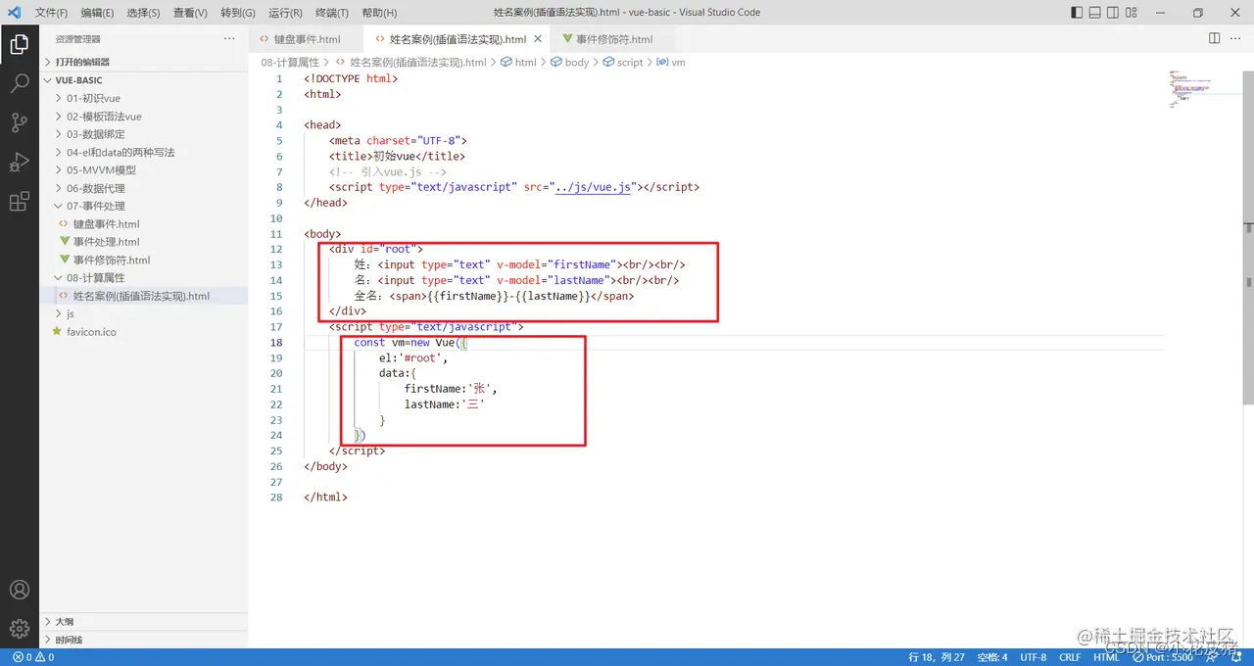Change indentation 空格: 4 in status bar

point(992,657)
